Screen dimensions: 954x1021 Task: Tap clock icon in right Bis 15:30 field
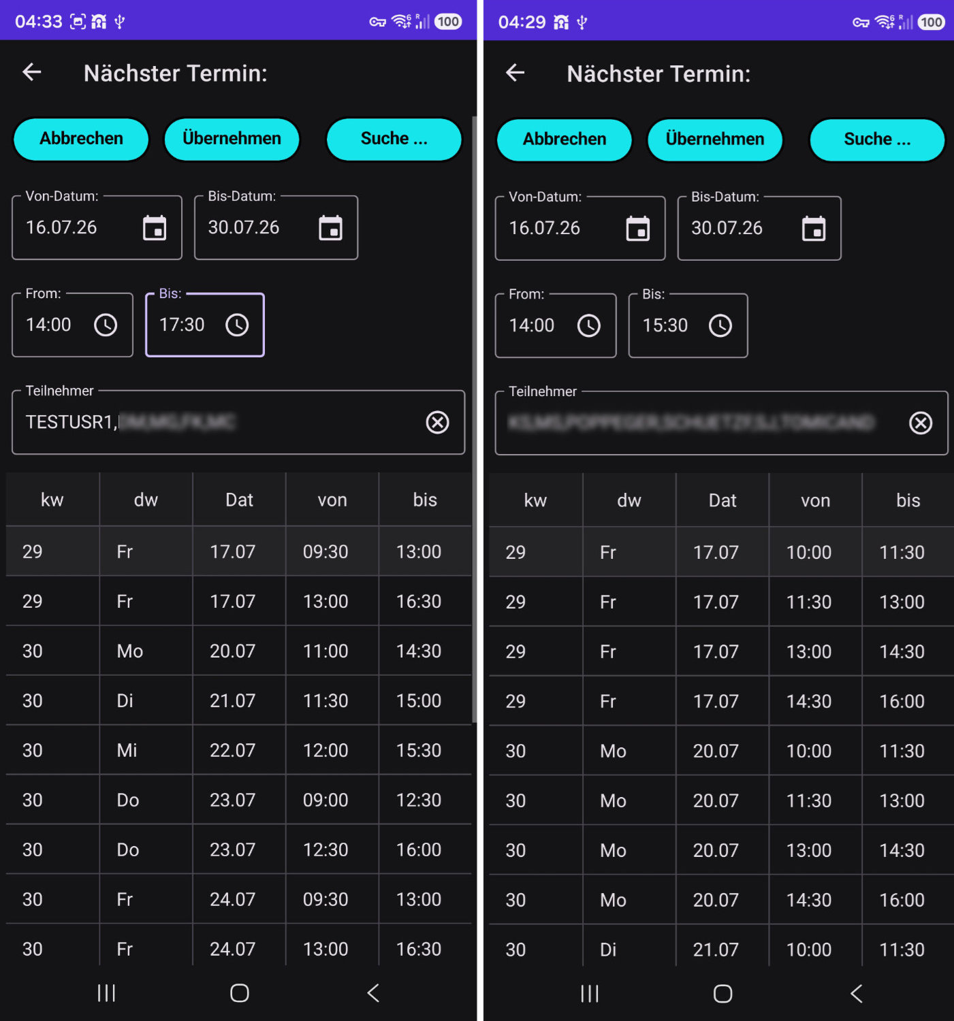point(720,326)
